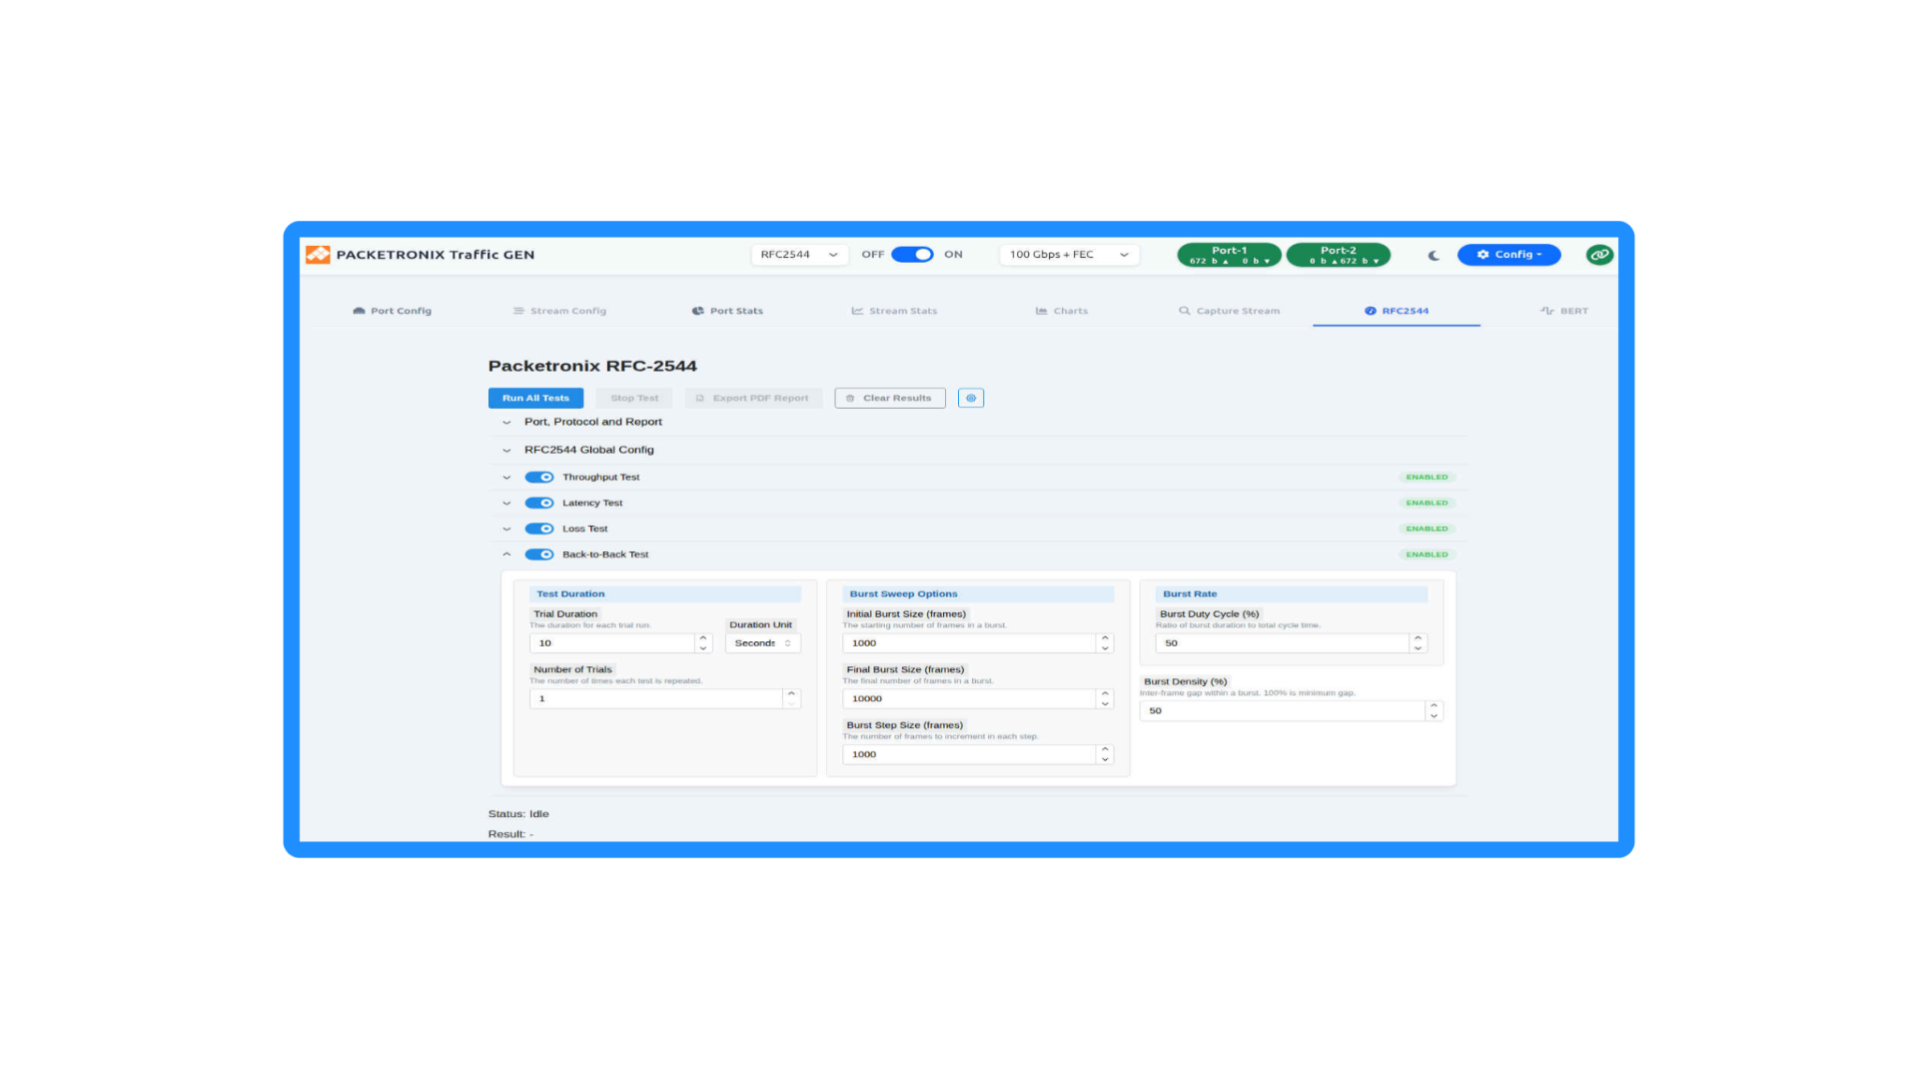This screenshot has height=1079, width=1918.
Task: Click the Latency Test ENABLED badge
Action: click(1427, 504)
